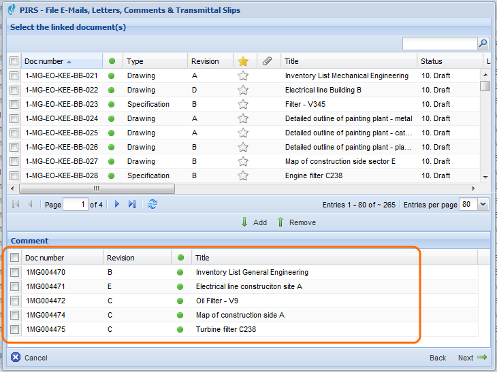Click the vertical scrollbar thumb in upper grid
The width and height of the screenshot is (497, 372).
pos(485,86)
